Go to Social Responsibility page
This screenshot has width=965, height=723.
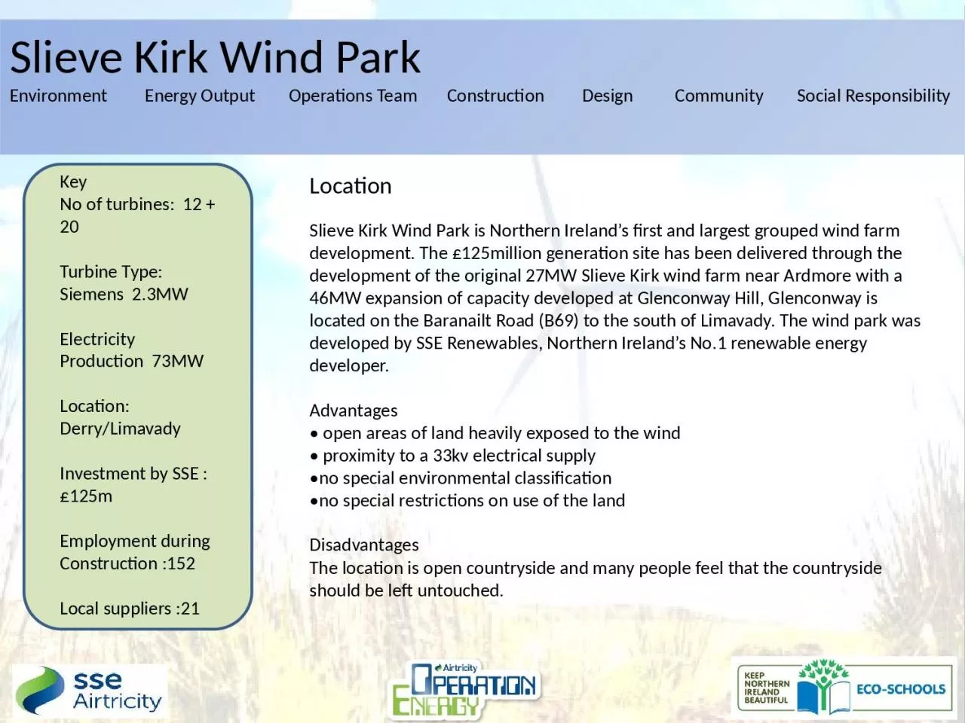coord(873,96)
